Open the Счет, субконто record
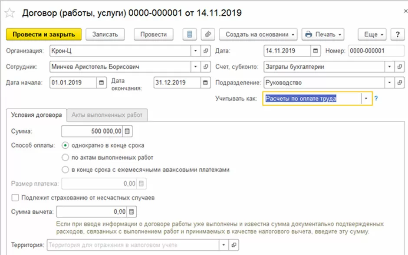408x255 pixels. [399, 67]
